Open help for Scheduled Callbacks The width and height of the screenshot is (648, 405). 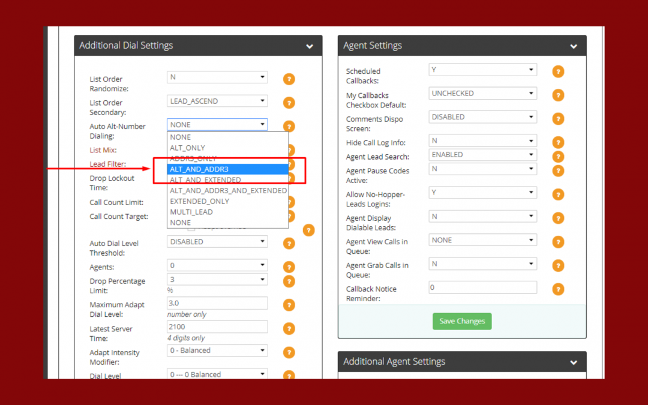tap(558, 71)
